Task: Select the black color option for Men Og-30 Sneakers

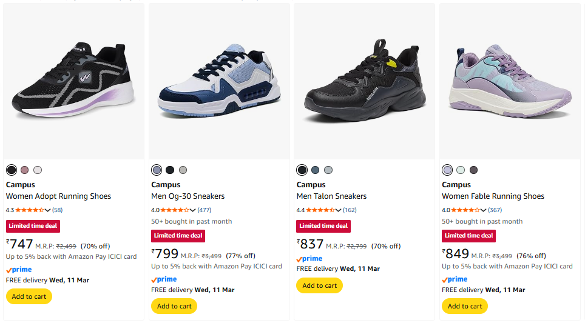Action: pyautogui.click(x=170, y=170)
